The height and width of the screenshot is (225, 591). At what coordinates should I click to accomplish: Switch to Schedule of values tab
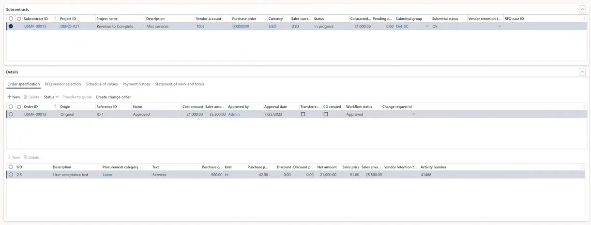point(102,84)
